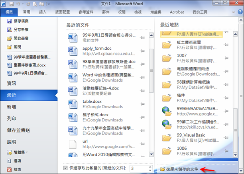Image resolution: width=244 pixels, height=174 pixels.
Task: Pin the 99_Visual Basic folder location
Action: 226,138
